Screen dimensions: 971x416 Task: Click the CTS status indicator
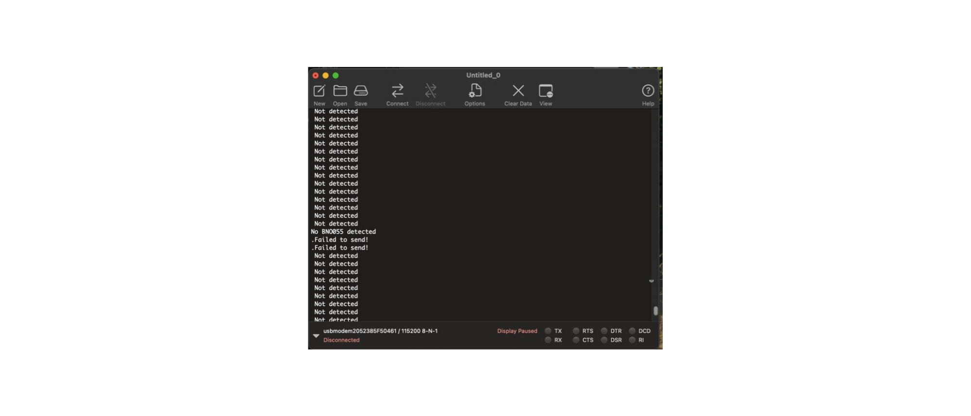click(x=576, y=340)
